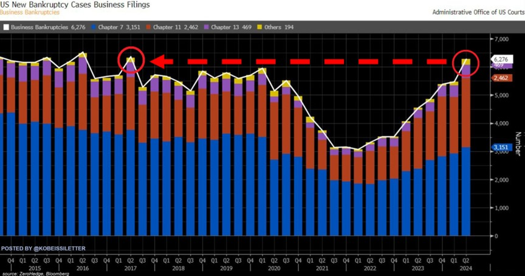The width and height of the screenshot is (525, 276).
Task: Click the red arrowhead pointing at 2017
Action: (161, 61)
